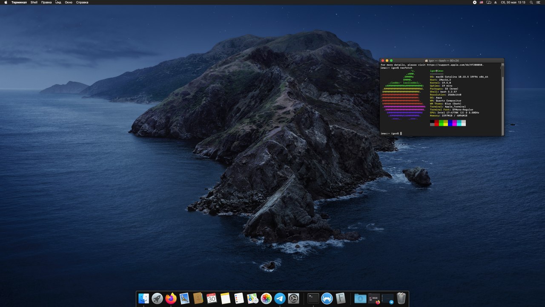Screen dimensions: 545x307
Task: Click the home icon in Terminal title
Action: click(426, 61)
